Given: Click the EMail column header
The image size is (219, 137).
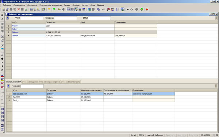Looking at the screenshot, I should tap(97, 22).
